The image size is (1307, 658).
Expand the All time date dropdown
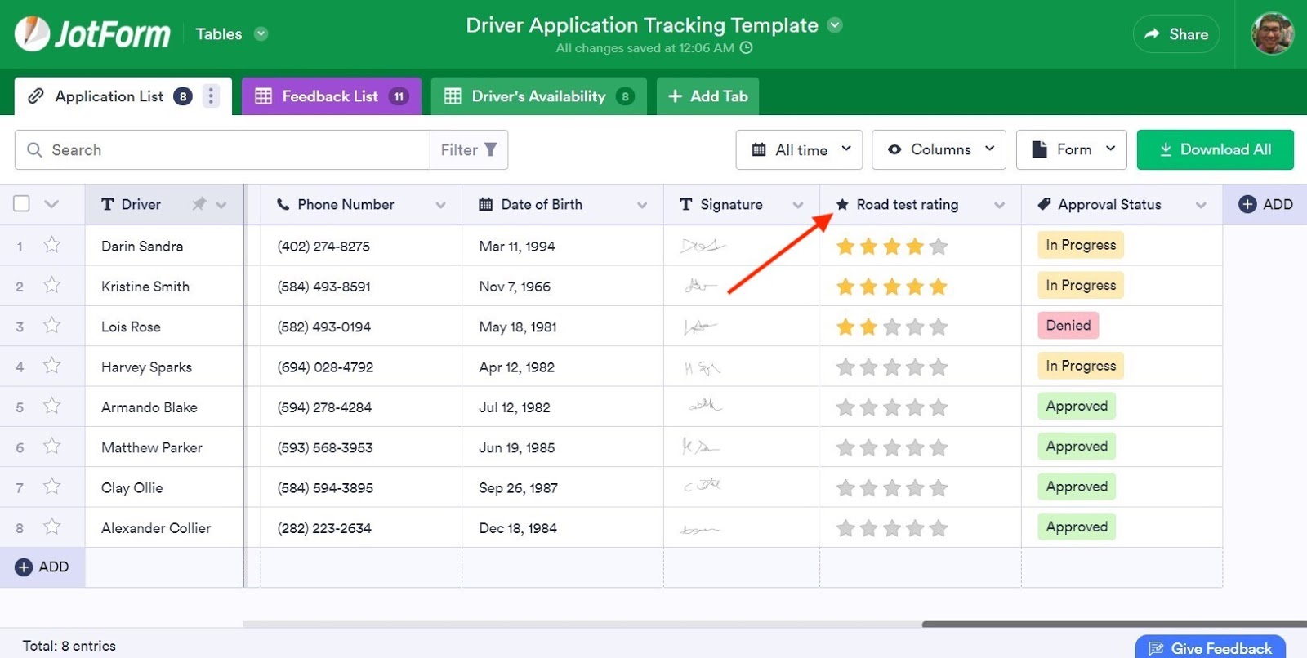click(799, 150)
